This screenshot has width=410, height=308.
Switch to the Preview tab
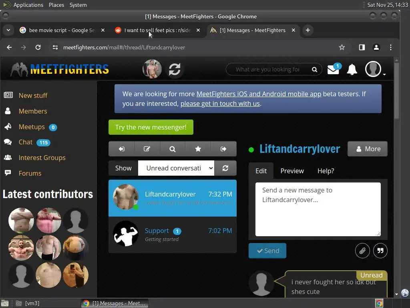coord(292,171)
